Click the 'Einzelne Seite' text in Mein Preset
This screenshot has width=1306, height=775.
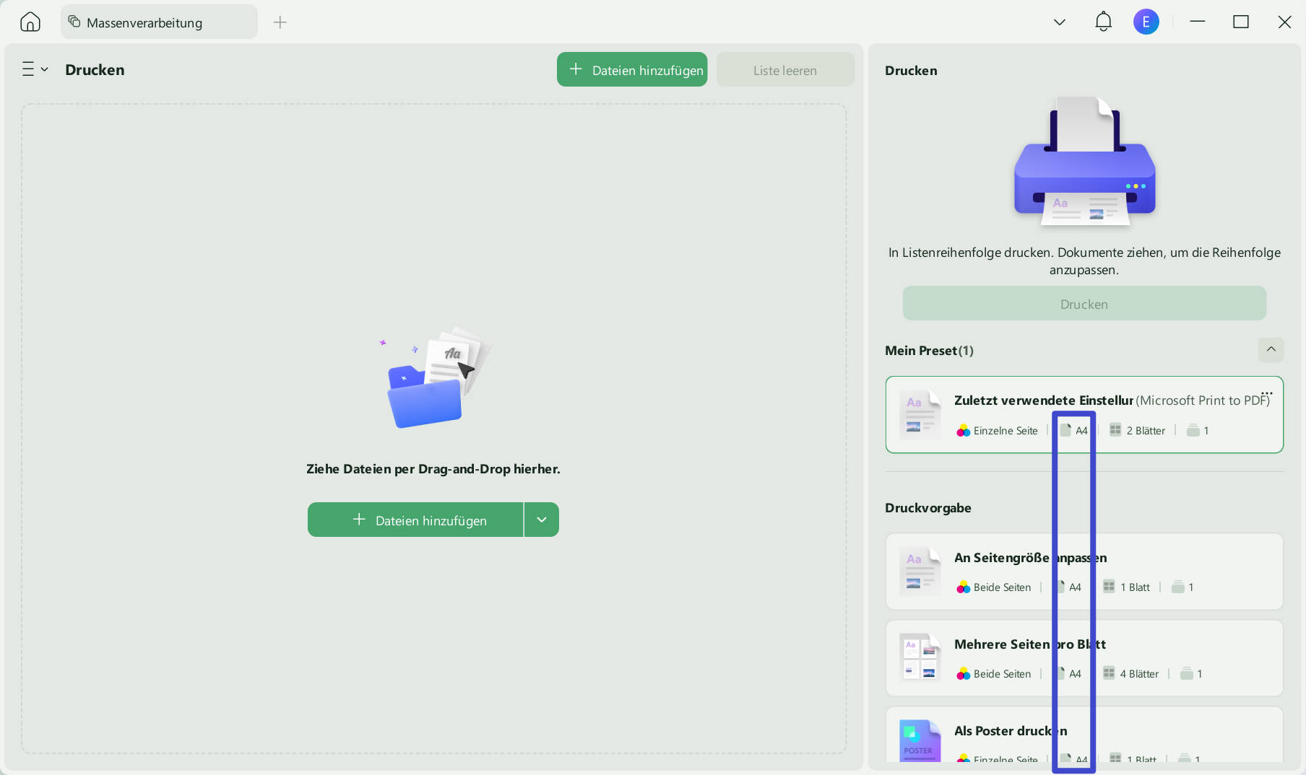point(1006,431)
